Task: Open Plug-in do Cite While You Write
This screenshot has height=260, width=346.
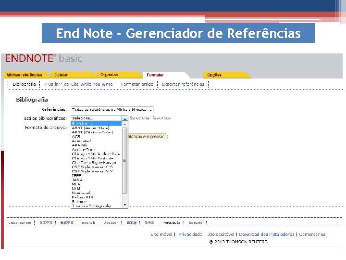Action: 78,84
